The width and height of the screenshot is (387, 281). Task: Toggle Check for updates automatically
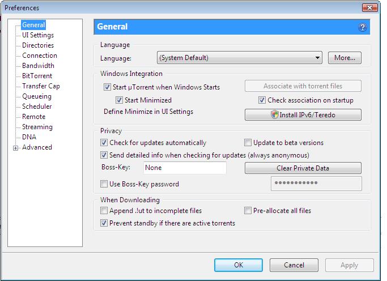point(104,143)
